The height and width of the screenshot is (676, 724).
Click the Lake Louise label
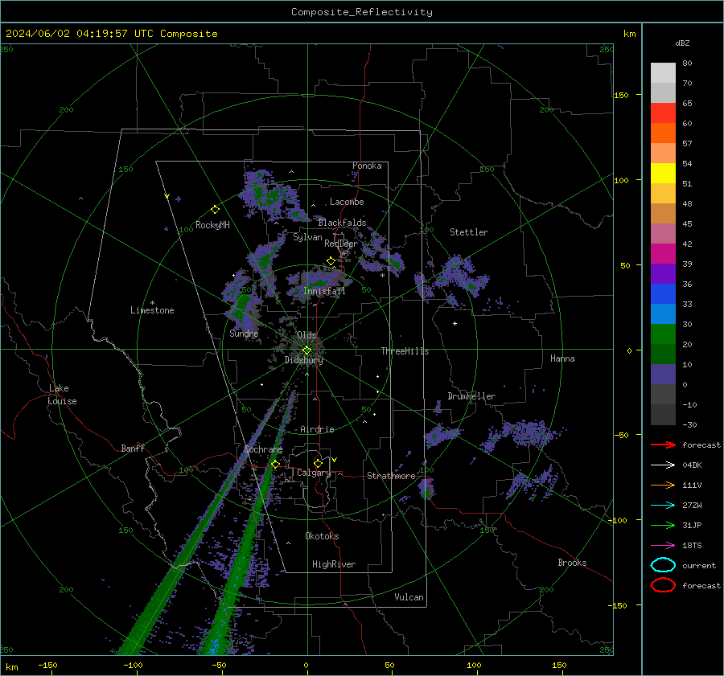pyautogui.click(x=62, y=395)
